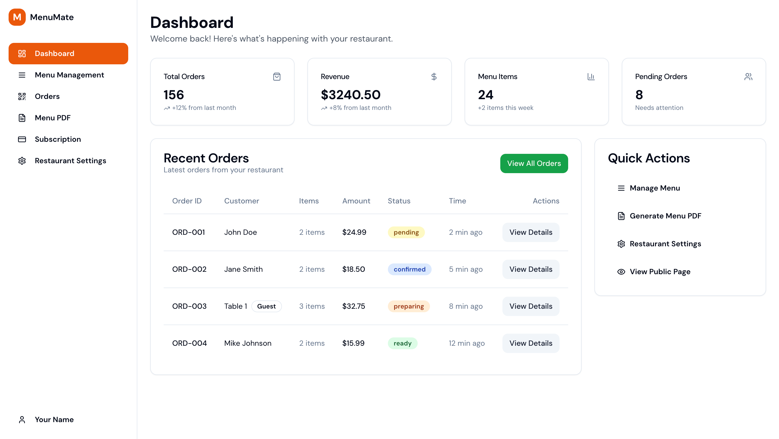The width and height of the screenshot is (779, 439).
Task: Click the QR code icon beside Orders
Action: pos(22,96)
